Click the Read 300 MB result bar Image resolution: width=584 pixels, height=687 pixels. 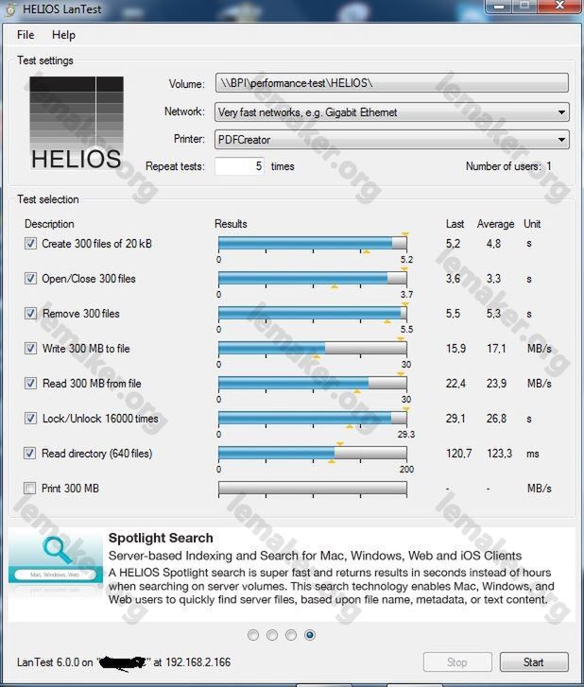coord(313,384)
